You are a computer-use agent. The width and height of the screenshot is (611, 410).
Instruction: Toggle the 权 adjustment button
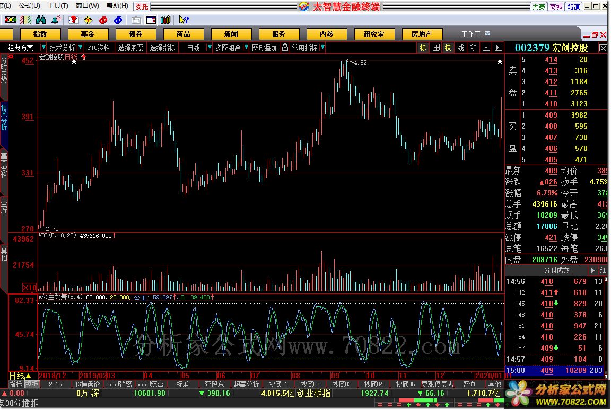coord(448,48)
